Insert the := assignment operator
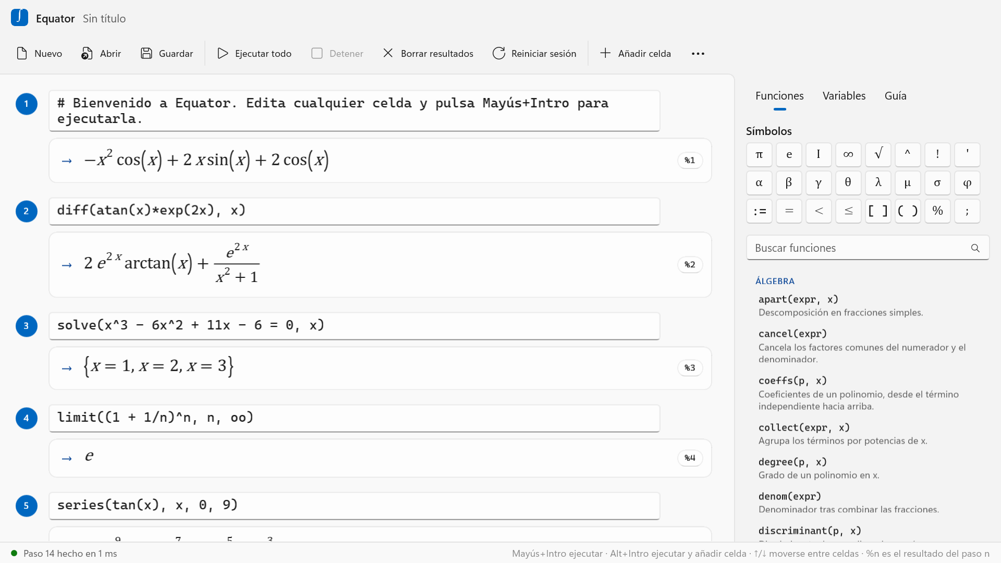This screenshot has height=563, width=1001. pyautogui.click(x=759, y=211)
